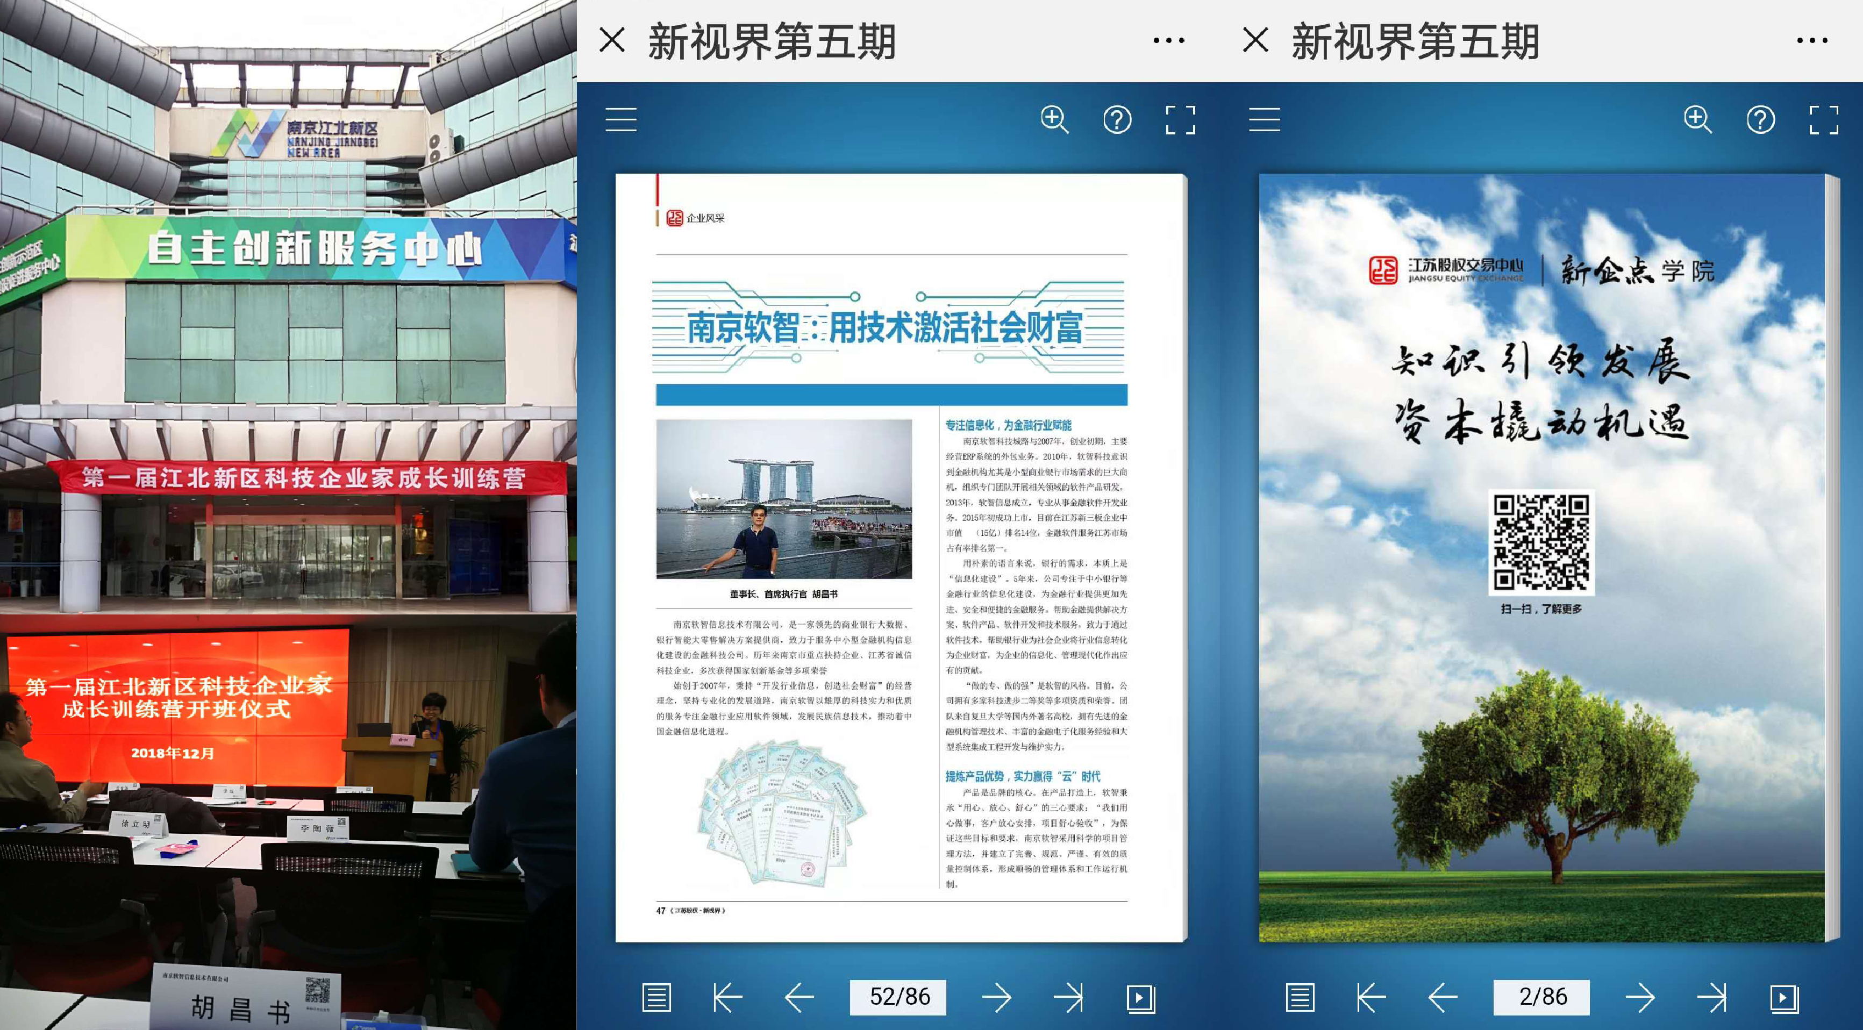Image resolution: width=1863 pixels, height=1030 pixels.
Task: Click zoom-in magnifier in middle viewer
Action: coord(1054,119)
